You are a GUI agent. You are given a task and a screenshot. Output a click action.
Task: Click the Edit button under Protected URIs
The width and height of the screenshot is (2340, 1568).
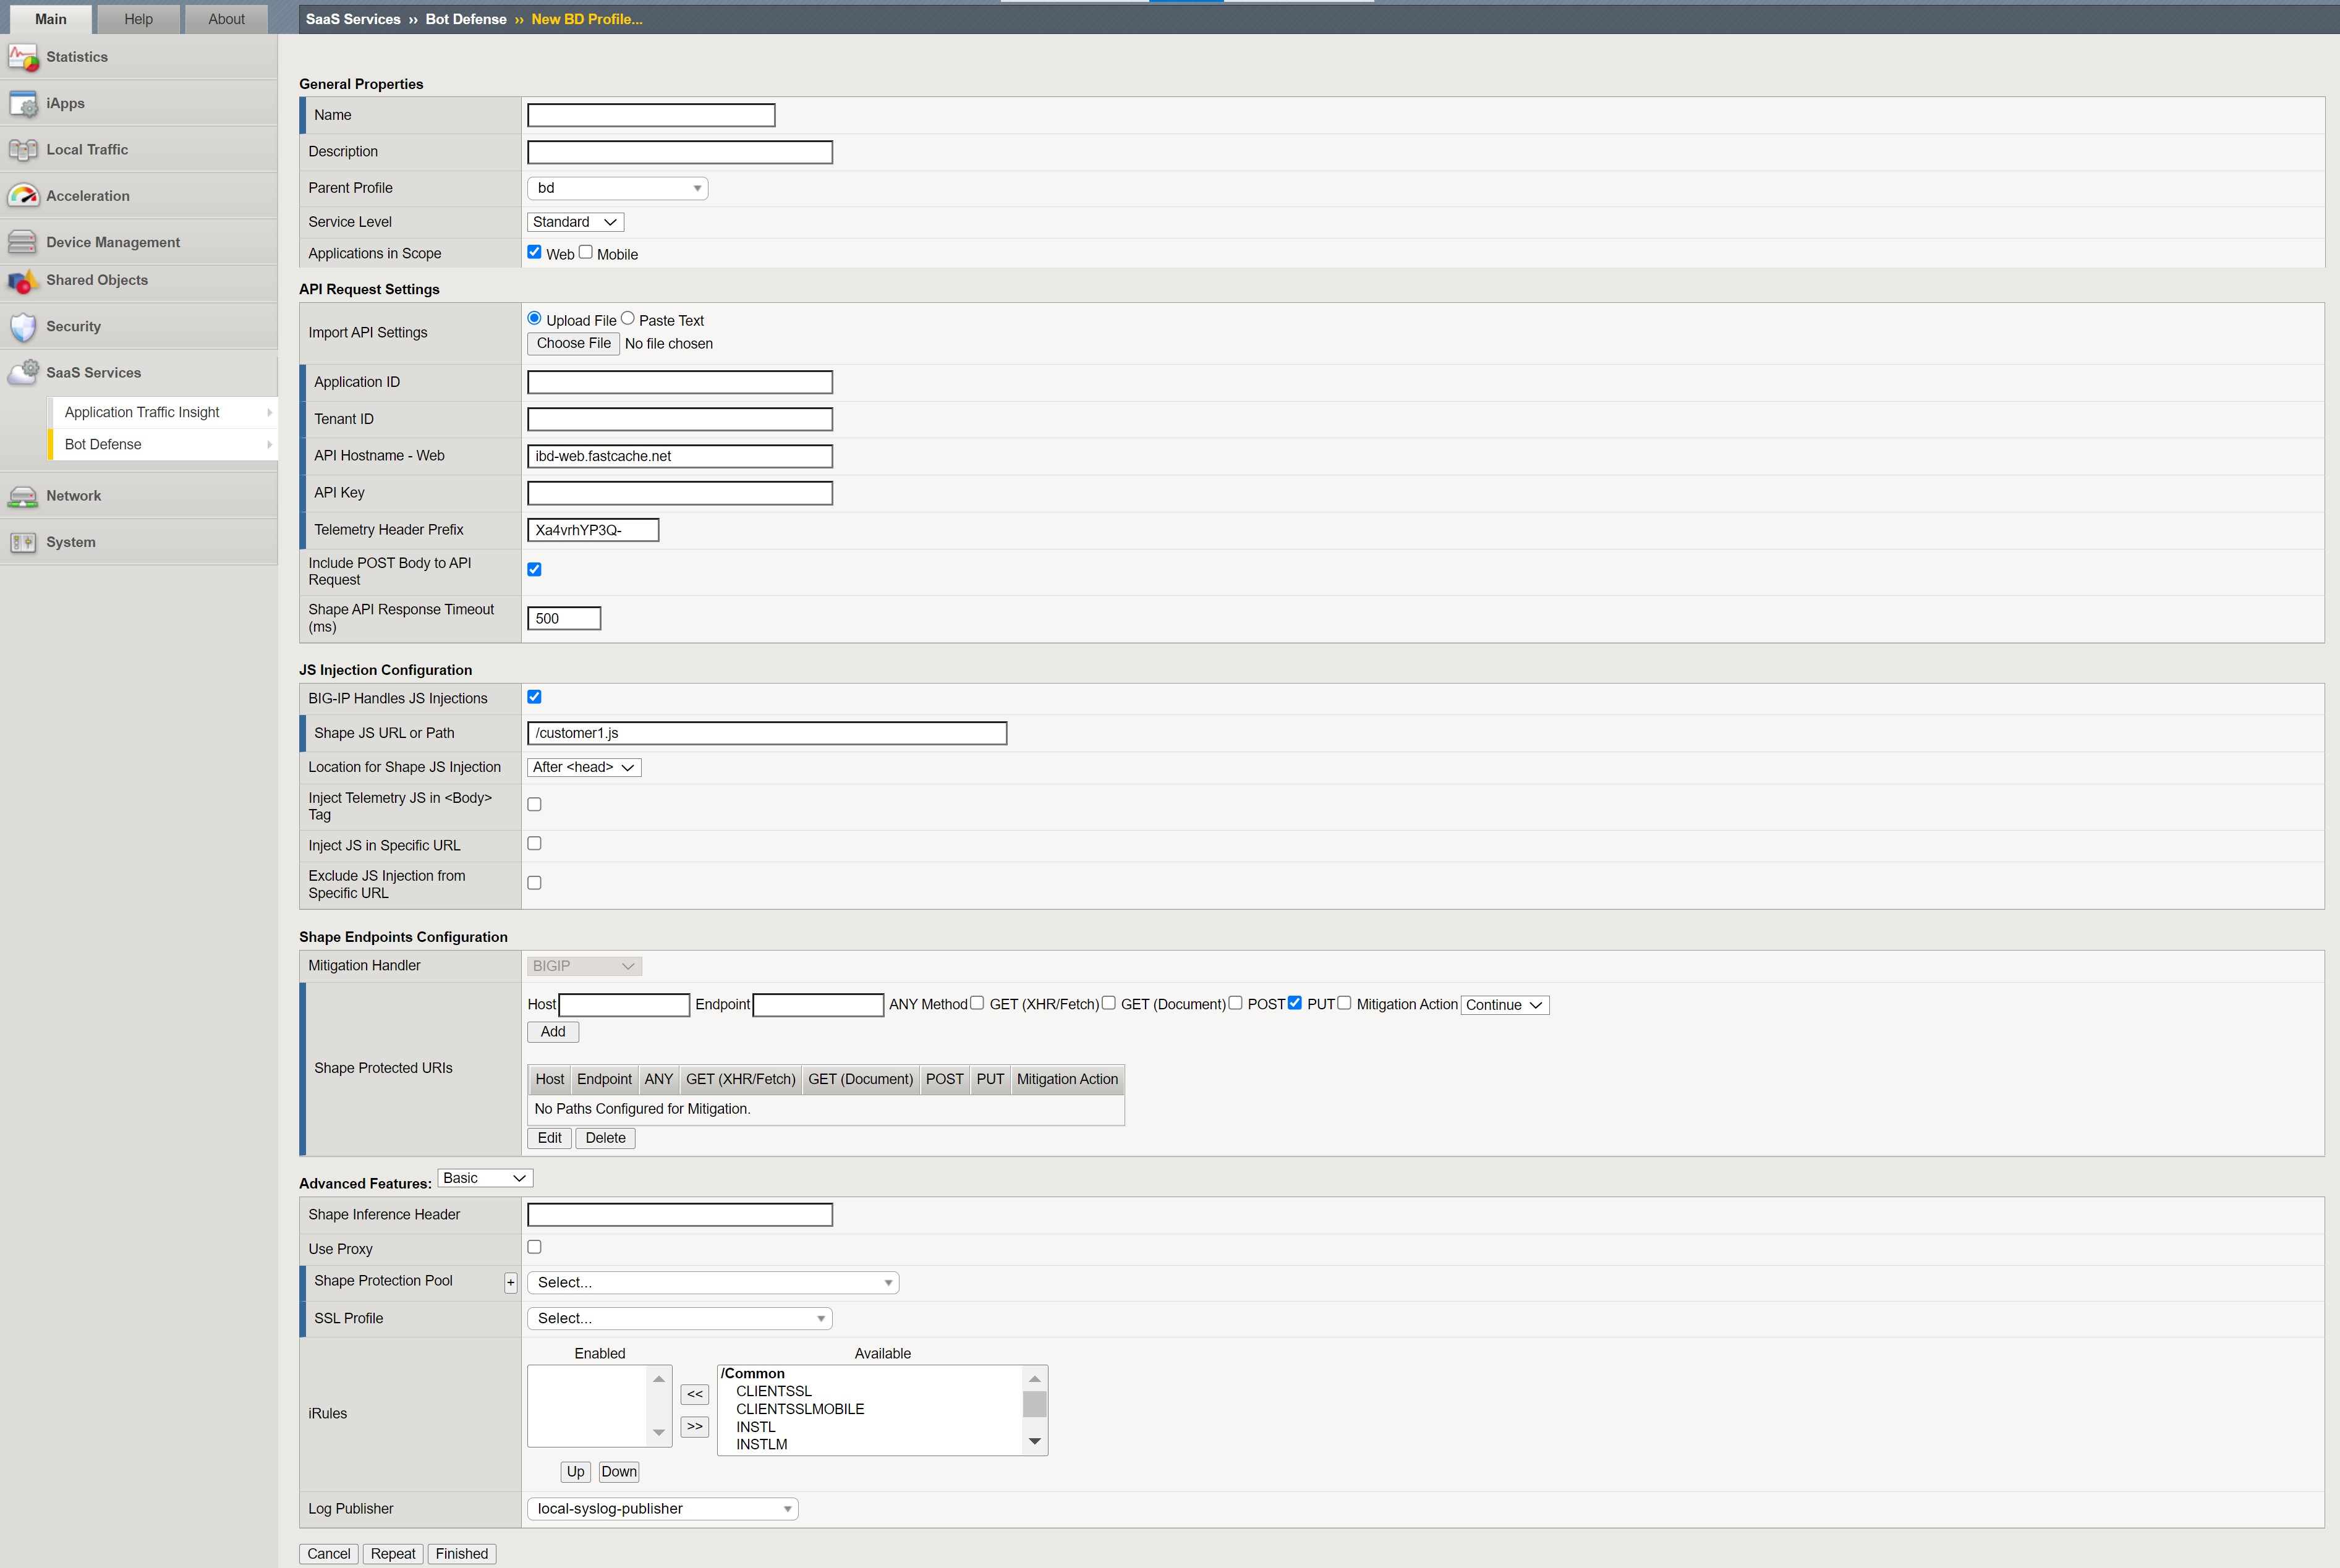pos(549,1138)
